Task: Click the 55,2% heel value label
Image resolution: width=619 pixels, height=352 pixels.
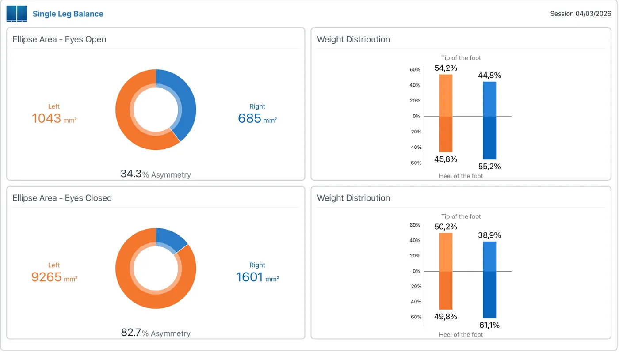Action: coord(489,167)
